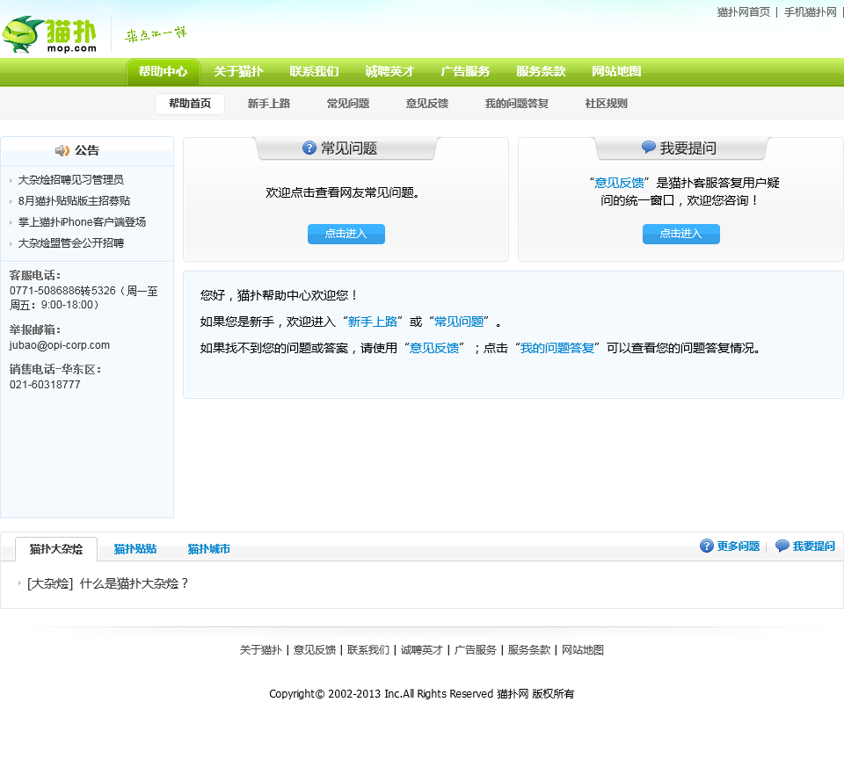
Task: Click footer link 意见反馈
Action: point(315,650)
